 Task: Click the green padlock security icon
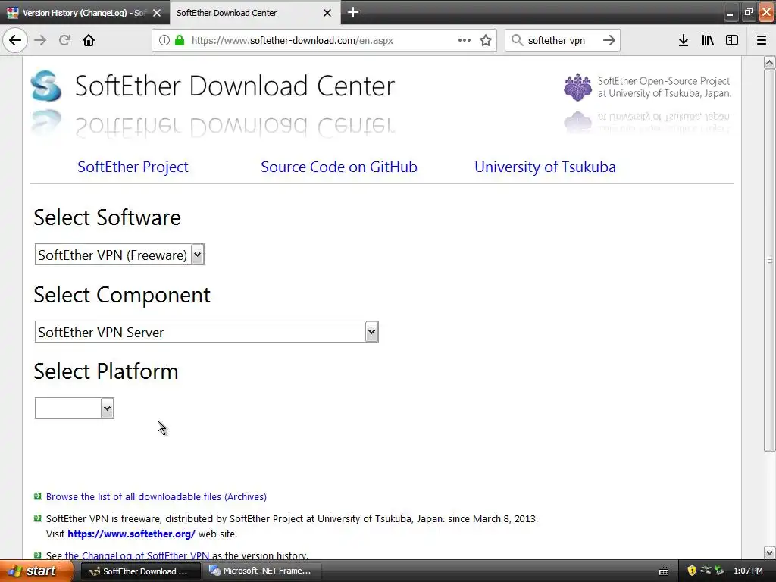click(180, 40)
